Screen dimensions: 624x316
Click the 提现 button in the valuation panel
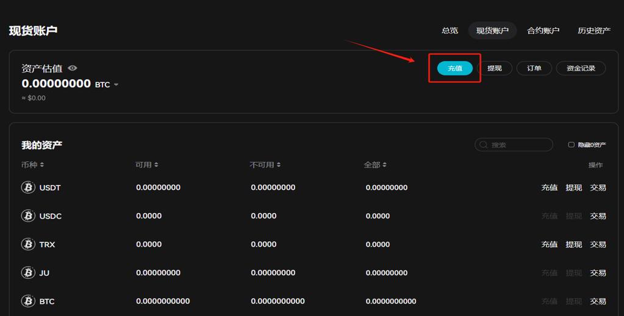[x=495, y=68]
